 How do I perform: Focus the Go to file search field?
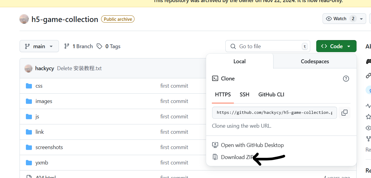267,46
